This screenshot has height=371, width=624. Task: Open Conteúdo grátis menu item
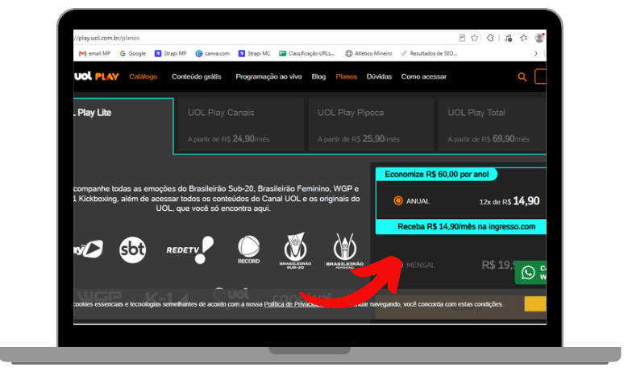tap(196, 76)
